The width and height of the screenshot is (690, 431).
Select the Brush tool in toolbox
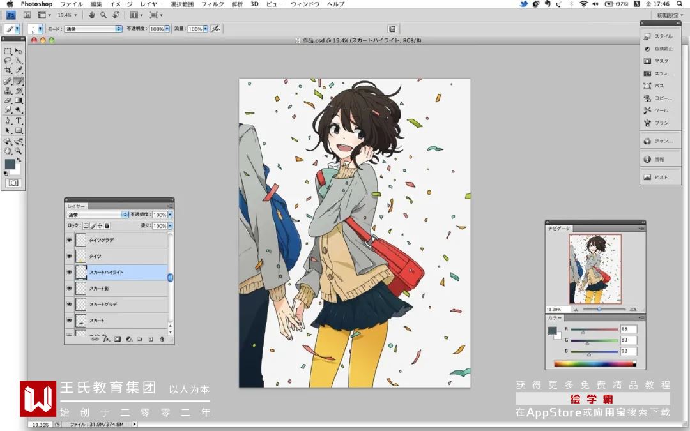click(x=19, y=81)
